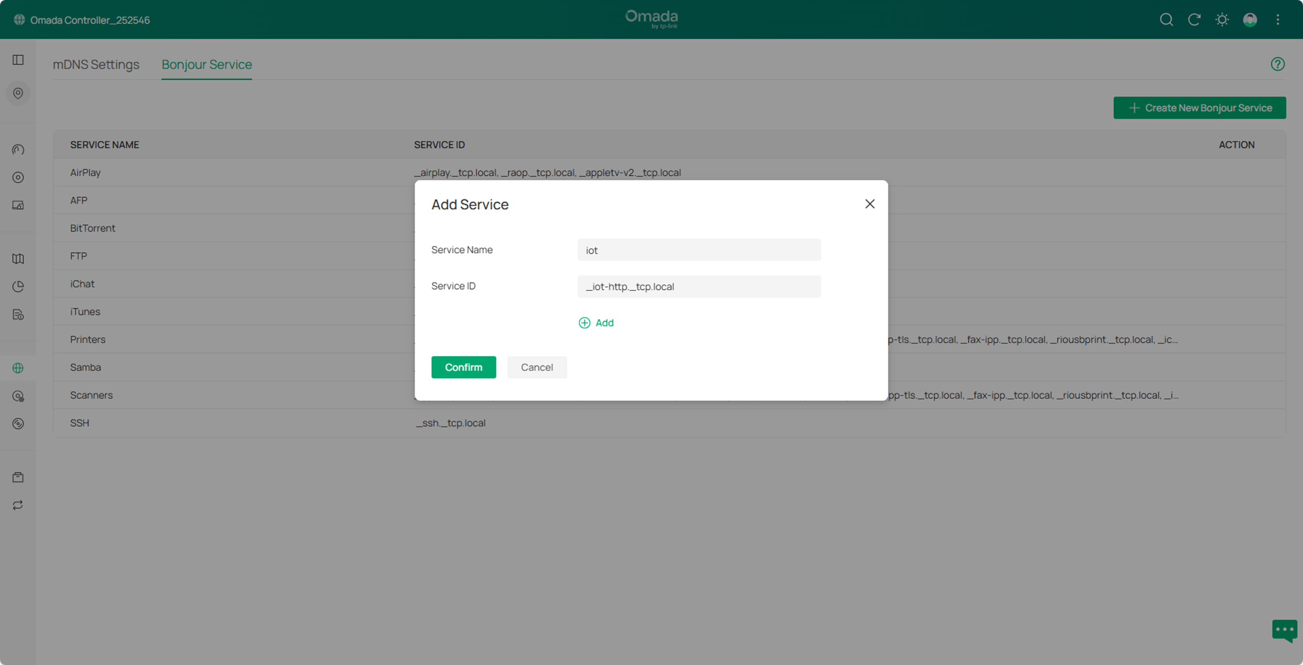Select the globe network settings icon in sidebar
The width and height of the screenshot is (1303, 665).
18,367
